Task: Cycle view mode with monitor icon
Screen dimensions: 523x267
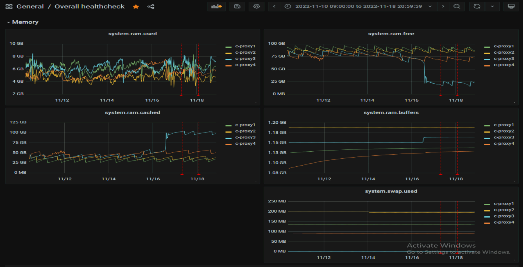Action: (x=511, y=7)
